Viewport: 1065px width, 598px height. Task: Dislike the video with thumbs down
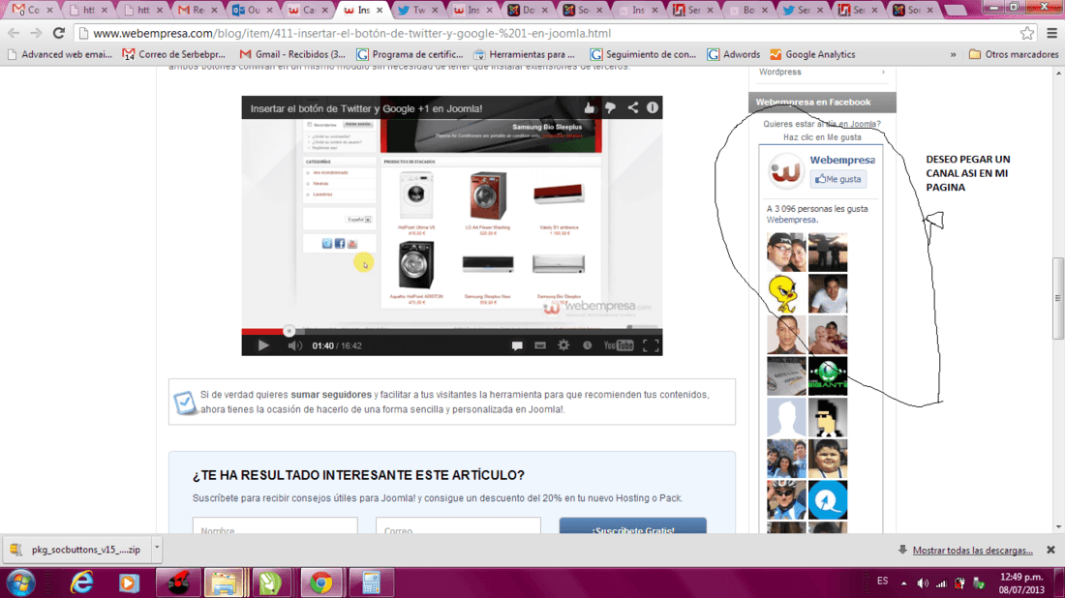[x=610, y=107]
